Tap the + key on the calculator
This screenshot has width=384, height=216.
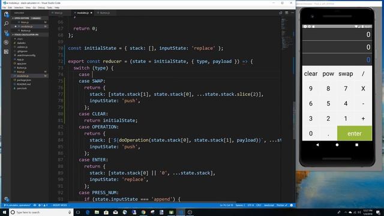[x=363, y=119]
